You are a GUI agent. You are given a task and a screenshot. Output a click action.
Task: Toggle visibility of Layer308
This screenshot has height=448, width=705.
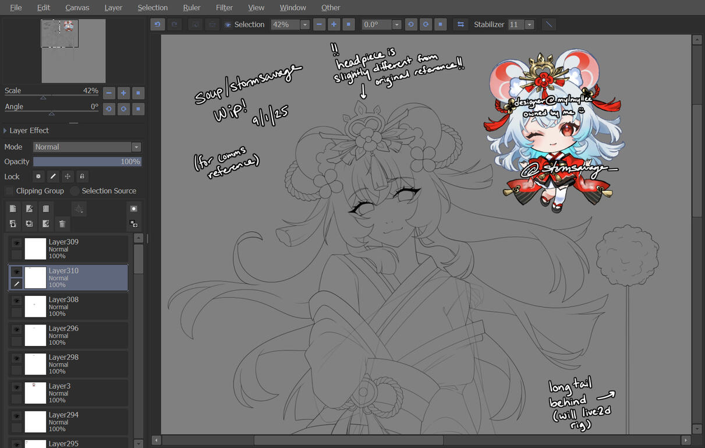(x=17, y=301)
